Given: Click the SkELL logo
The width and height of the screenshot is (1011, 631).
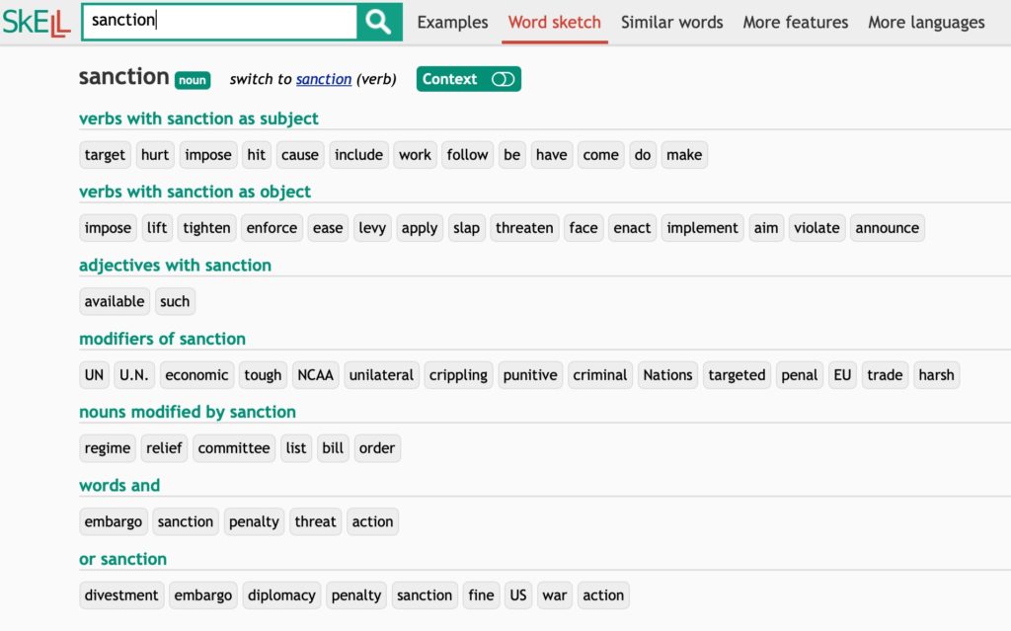Looking at the screenshot, I should pos(37,22).
